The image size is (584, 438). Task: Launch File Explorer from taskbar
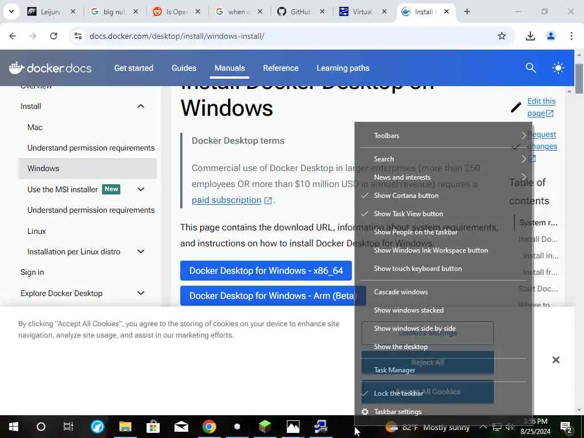click(x=125, y=427)
